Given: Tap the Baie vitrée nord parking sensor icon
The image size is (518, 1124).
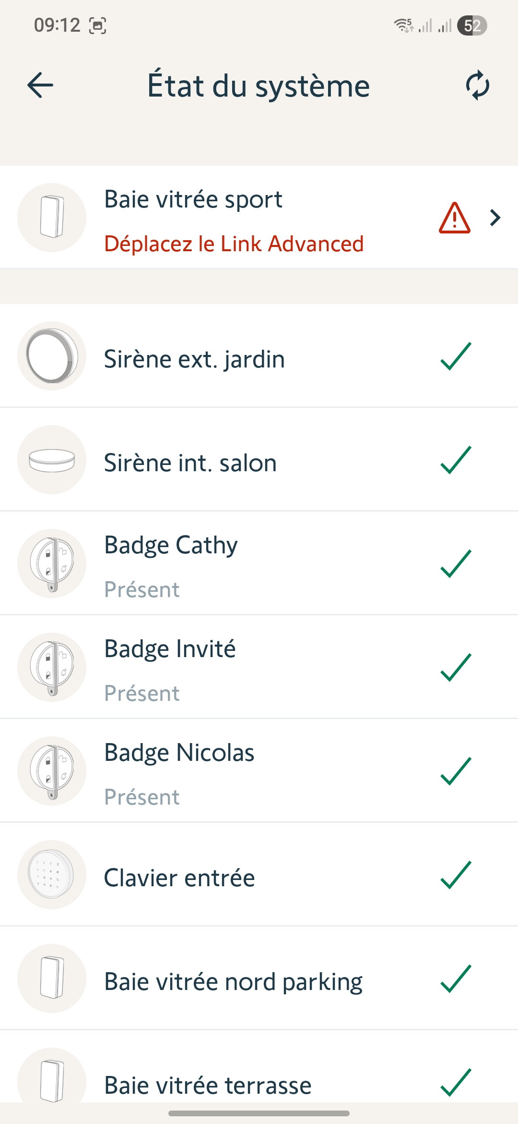Looking at the screenshot, I should [x=52, y=978].
